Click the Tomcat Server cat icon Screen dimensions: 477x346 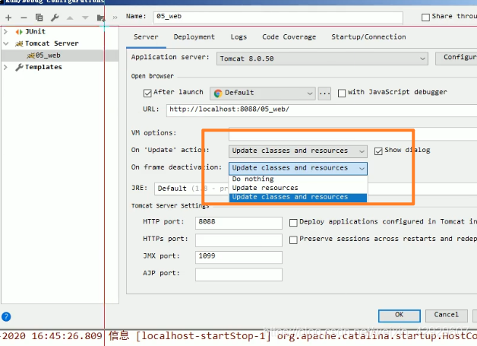[x=19, y=43]
